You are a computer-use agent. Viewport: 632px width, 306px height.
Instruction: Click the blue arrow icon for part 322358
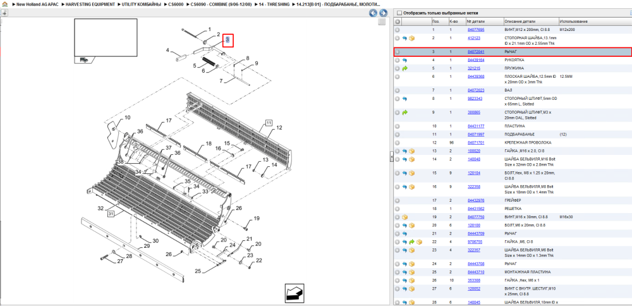tap(404, 187)
